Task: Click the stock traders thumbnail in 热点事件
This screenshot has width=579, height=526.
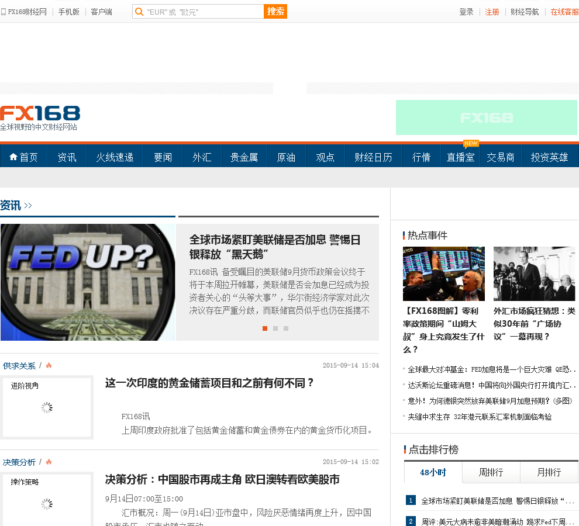Action: coord(444,274)
